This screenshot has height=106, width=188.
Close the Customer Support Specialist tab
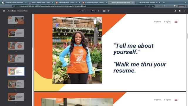(26, 3)
